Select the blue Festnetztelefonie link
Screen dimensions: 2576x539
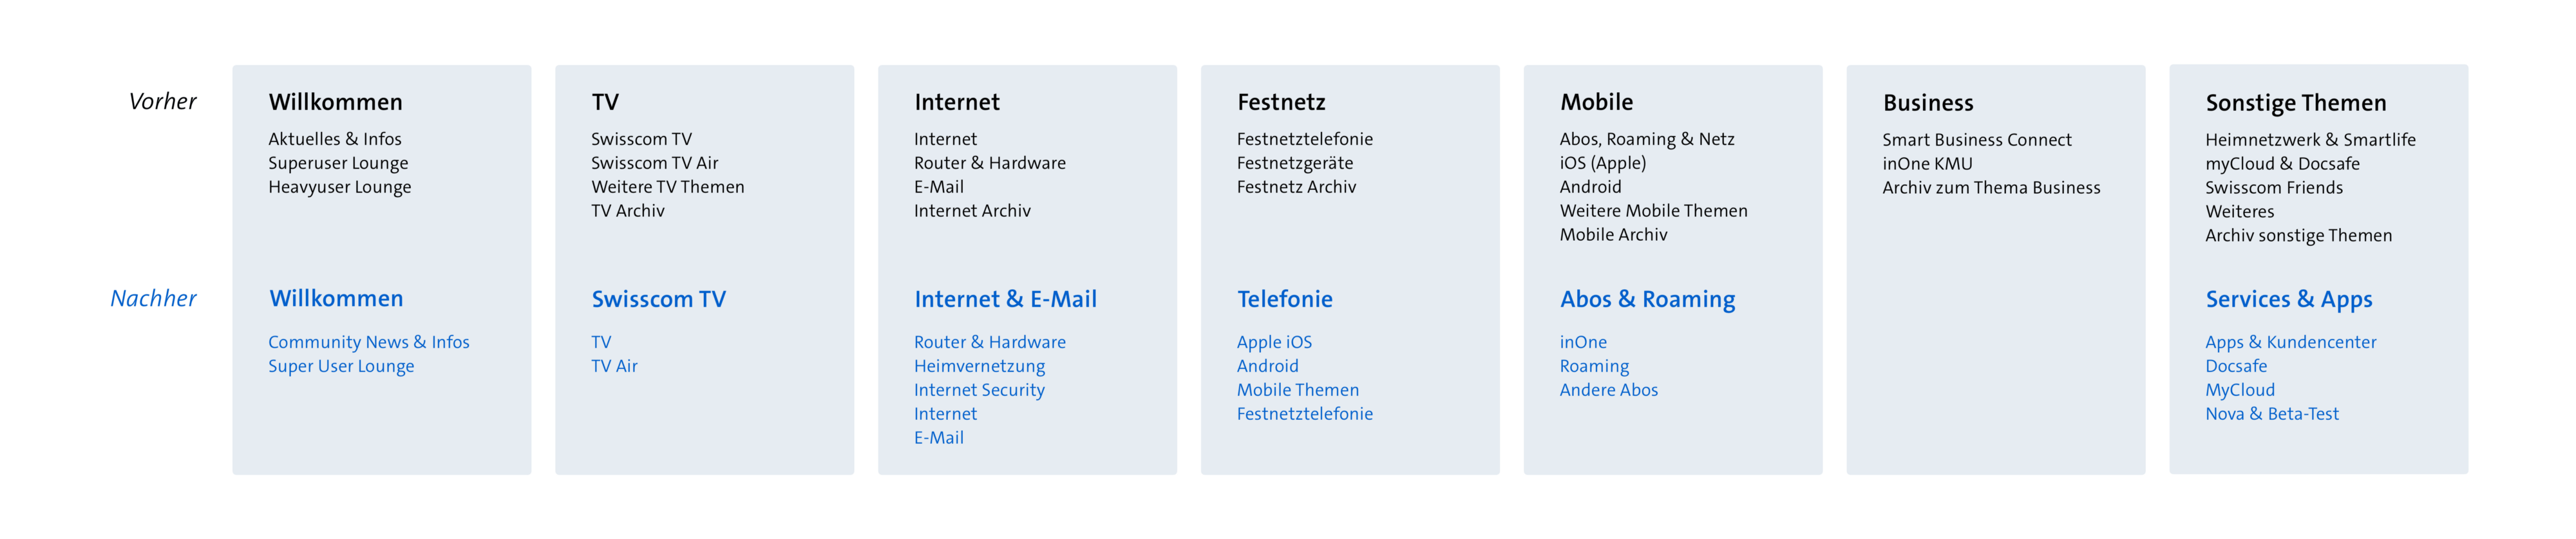click(1304, 414)
